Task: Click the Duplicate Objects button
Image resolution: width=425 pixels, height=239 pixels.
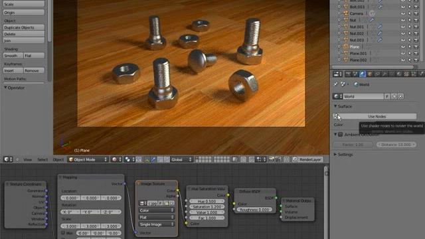Action: coord(24,27)
